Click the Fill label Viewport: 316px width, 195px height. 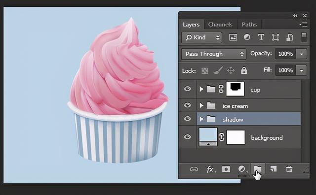(x=268, y=70)
